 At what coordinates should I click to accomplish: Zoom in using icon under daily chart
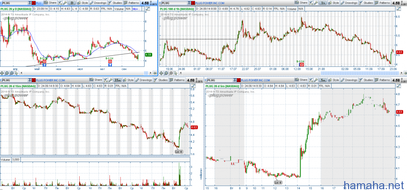7,73
